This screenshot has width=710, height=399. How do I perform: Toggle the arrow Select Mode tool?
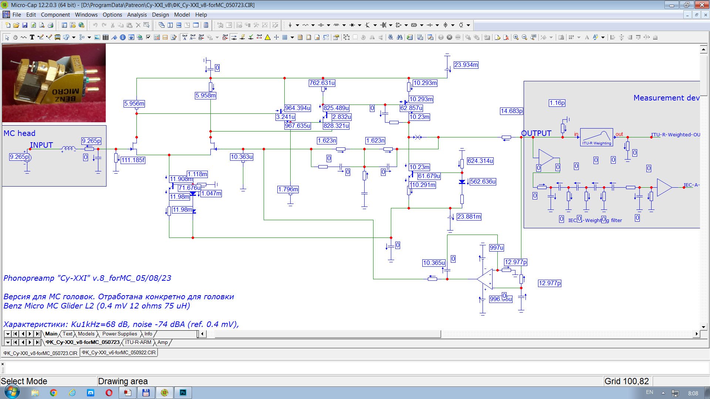point(7,37)
